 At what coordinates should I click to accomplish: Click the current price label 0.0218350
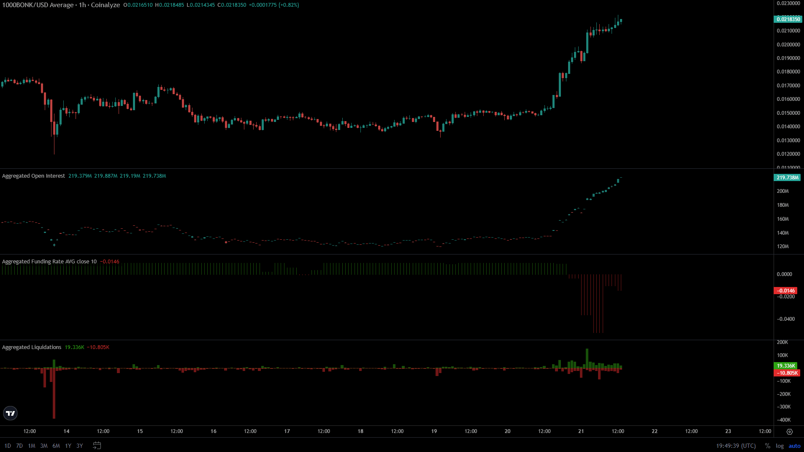[788, 19]
